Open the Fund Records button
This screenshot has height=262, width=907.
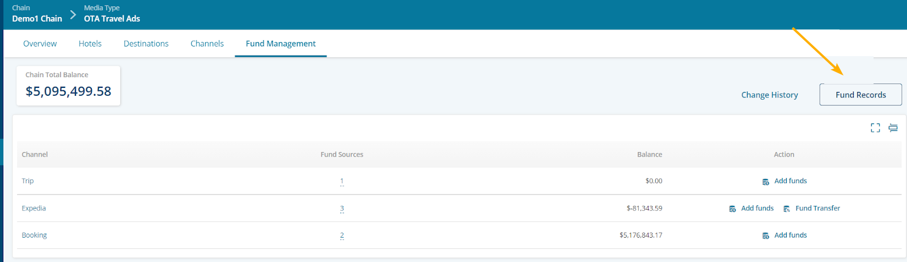[x=861, y=95]
